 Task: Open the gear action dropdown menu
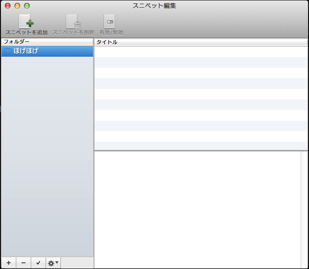53,263
